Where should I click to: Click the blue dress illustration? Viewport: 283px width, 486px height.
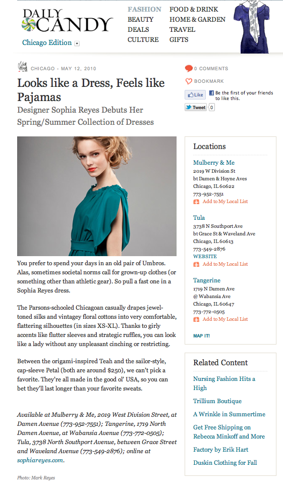251,26
